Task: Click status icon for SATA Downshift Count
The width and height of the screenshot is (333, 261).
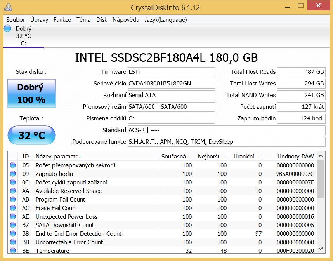Action: click(13, 225)
